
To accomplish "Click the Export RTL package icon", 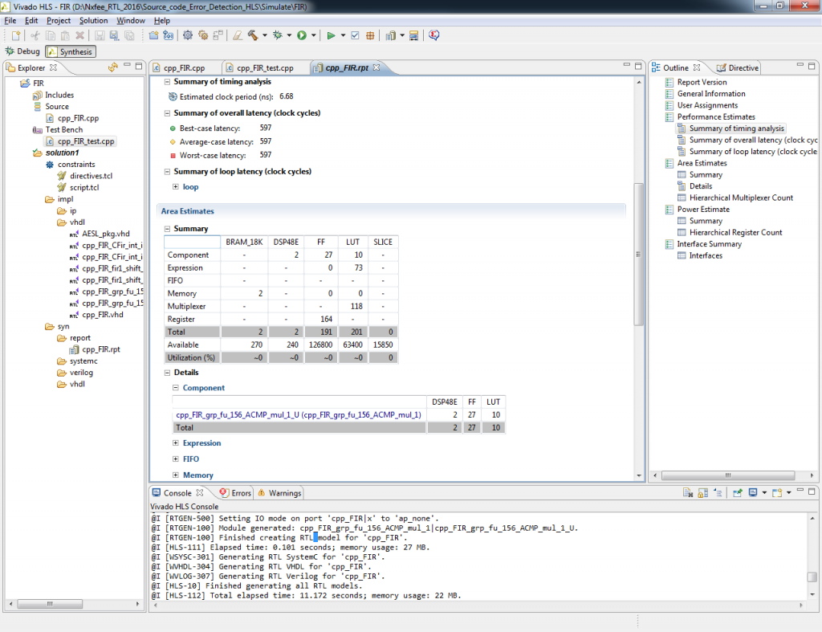I will click(x=370, y=35).
